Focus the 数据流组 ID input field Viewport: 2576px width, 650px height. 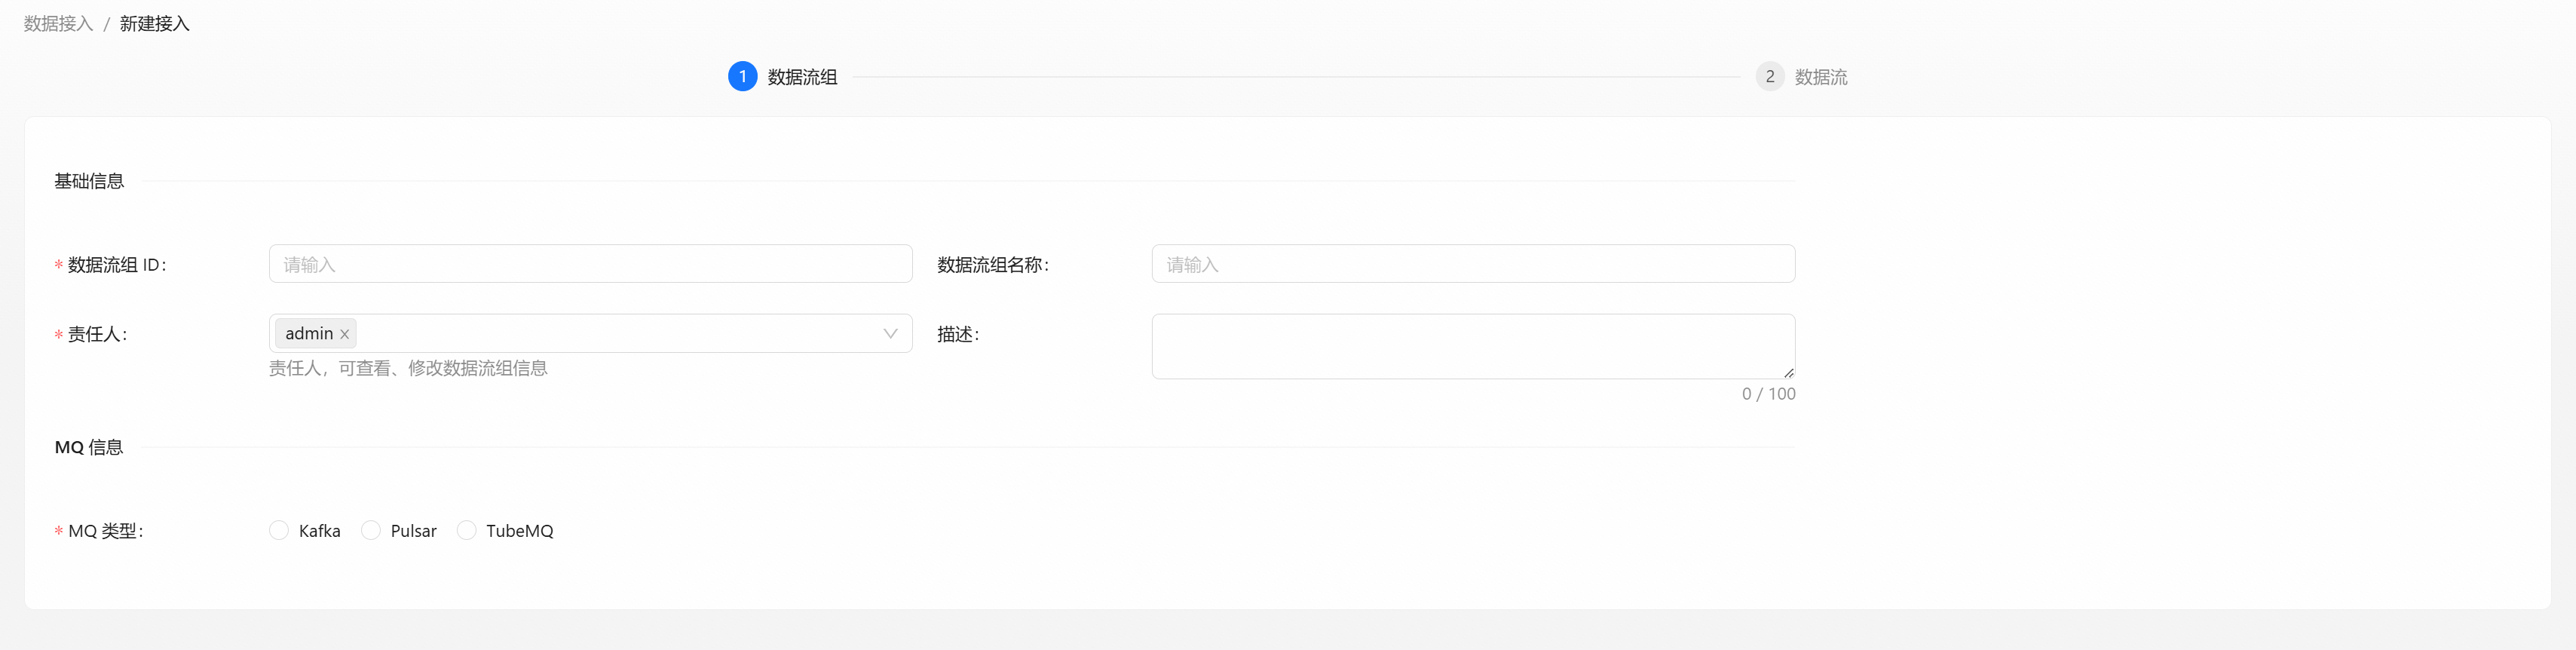coord(590,264)
